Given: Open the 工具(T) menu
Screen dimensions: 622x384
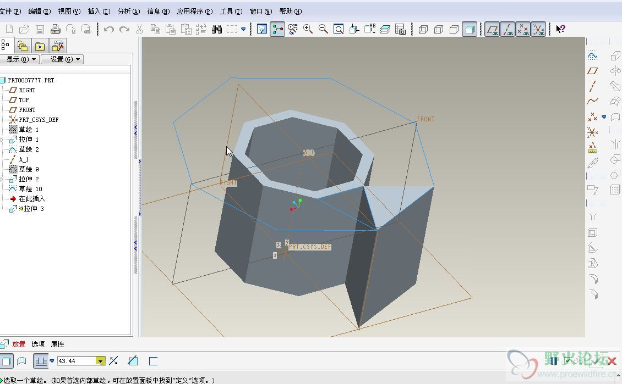Looking at the screenshot, I should 231,12.
